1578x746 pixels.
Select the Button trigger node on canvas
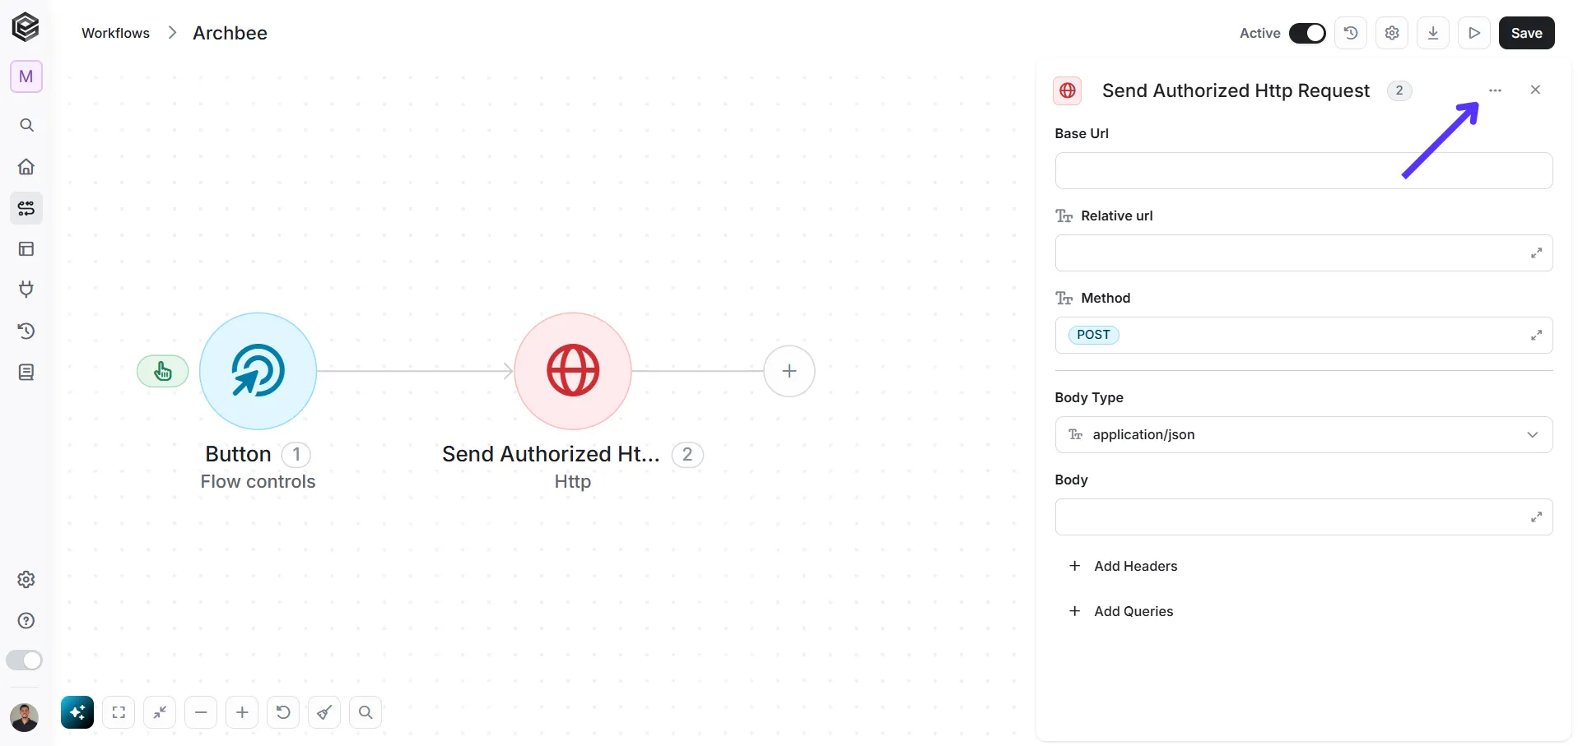pos(258,371)
